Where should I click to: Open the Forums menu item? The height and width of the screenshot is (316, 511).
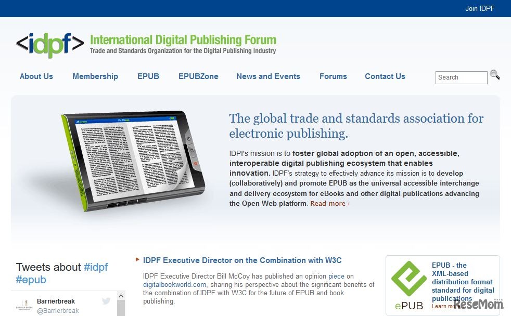[x=333, y=76]
